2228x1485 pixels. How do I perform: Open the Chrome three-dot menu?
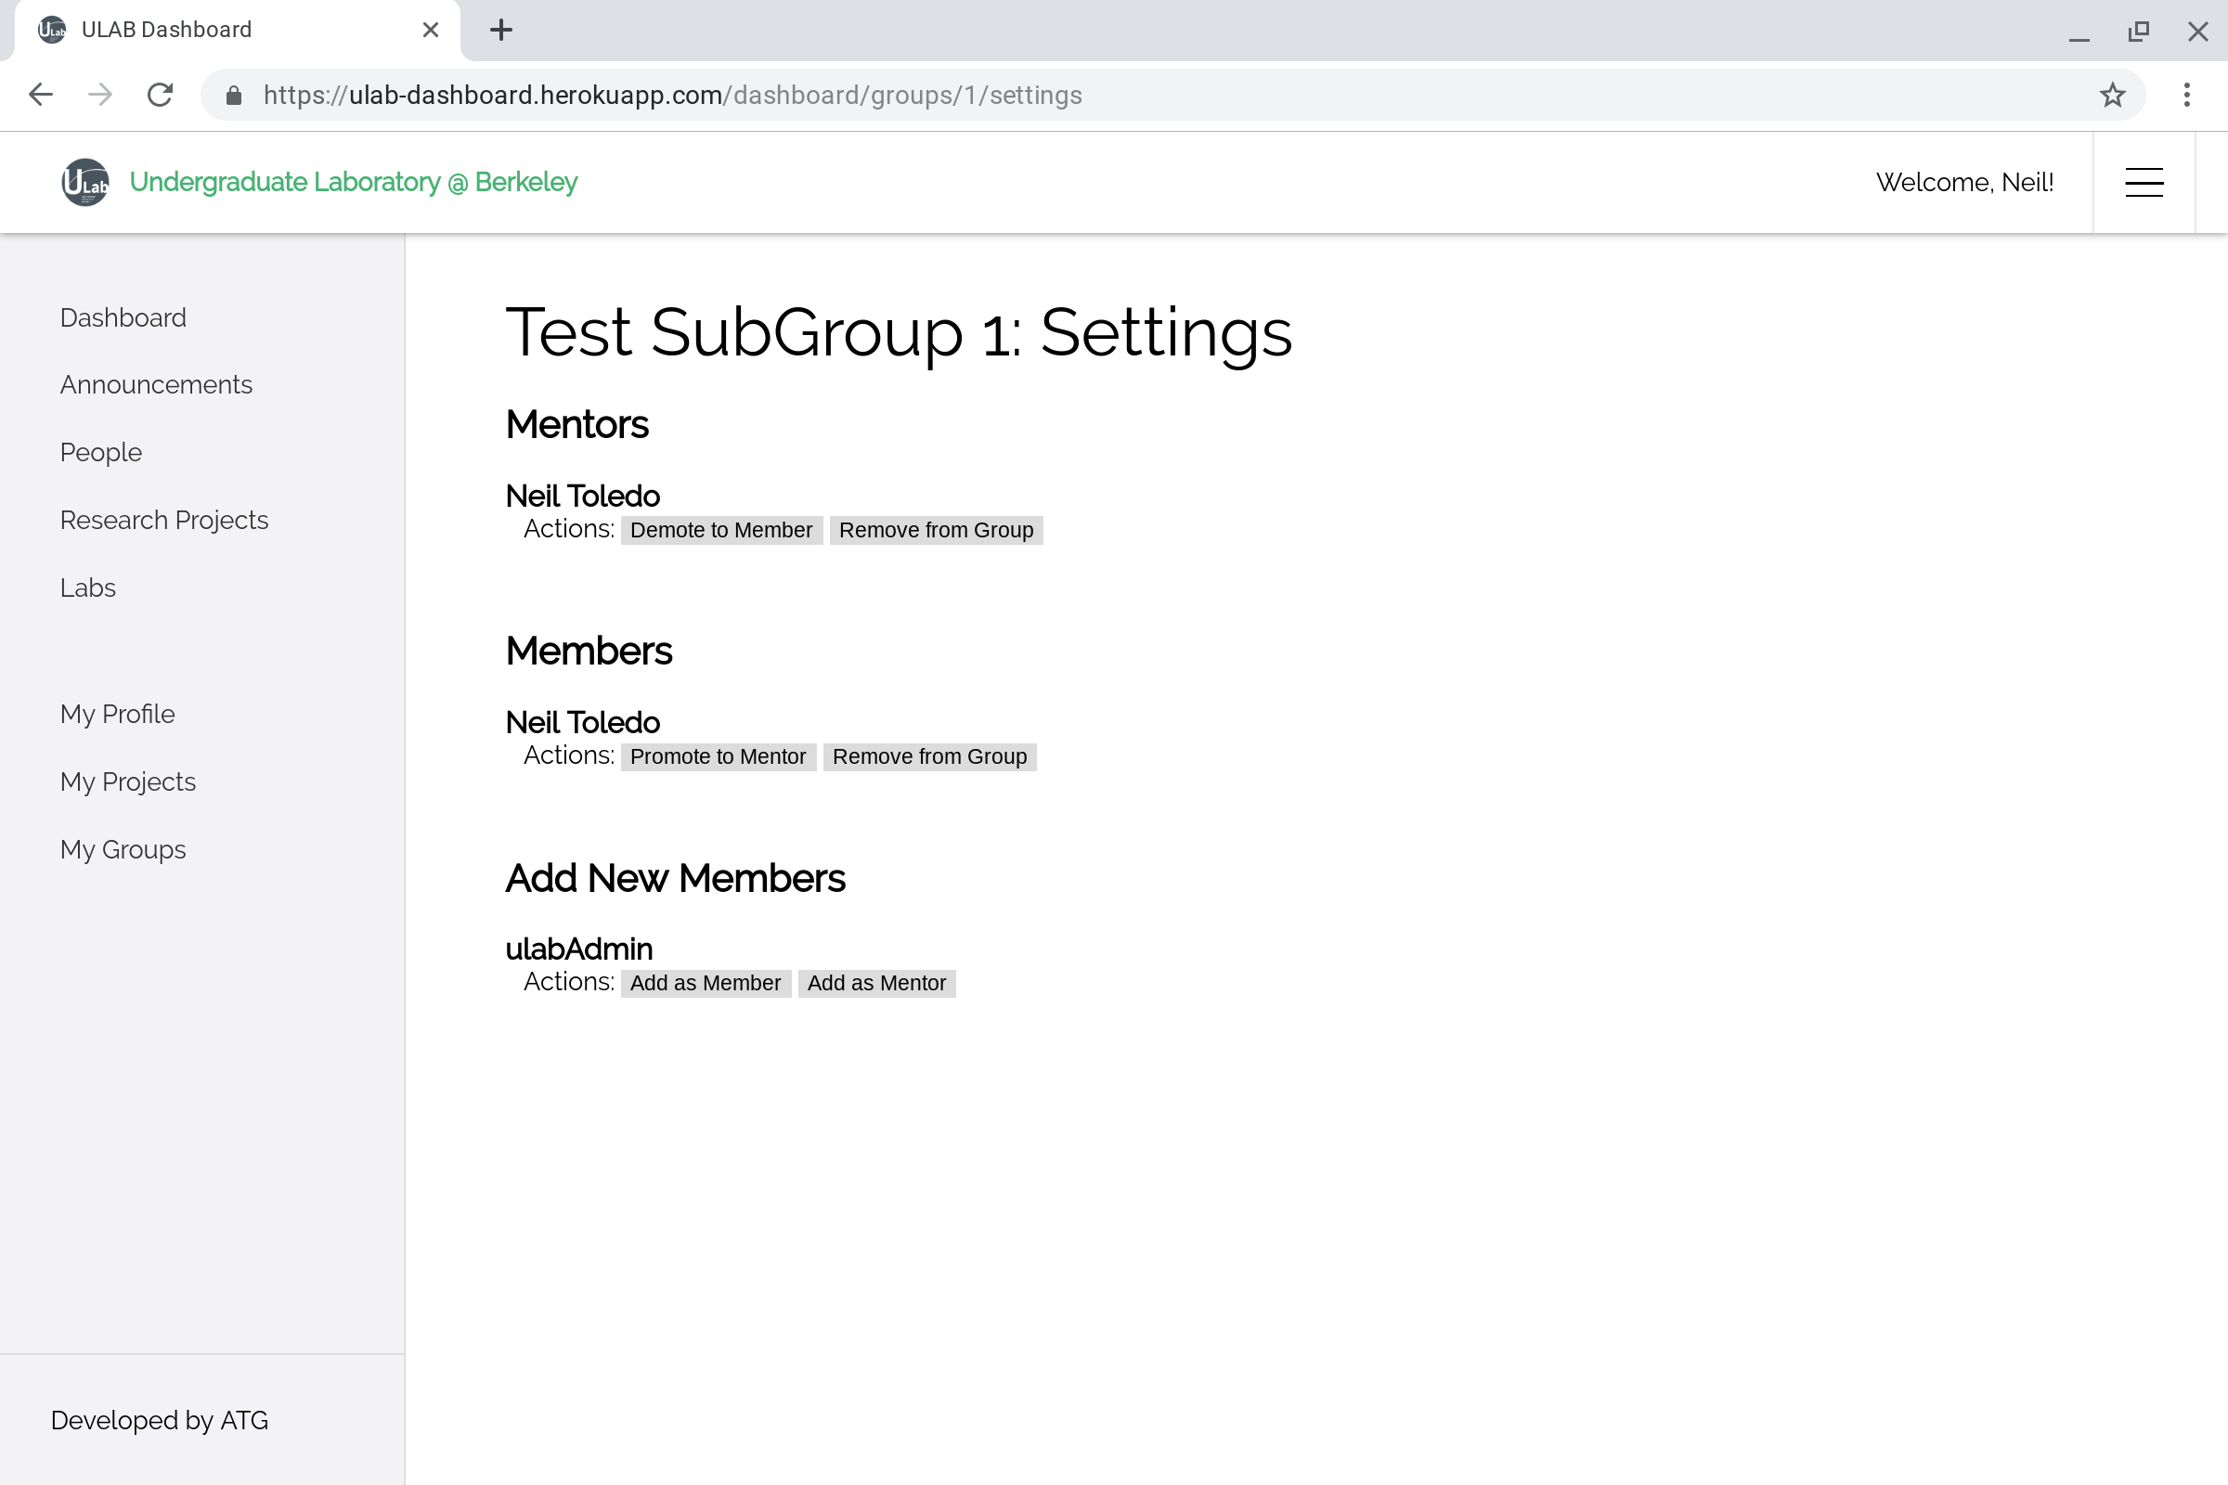(x=2186, y=95)
